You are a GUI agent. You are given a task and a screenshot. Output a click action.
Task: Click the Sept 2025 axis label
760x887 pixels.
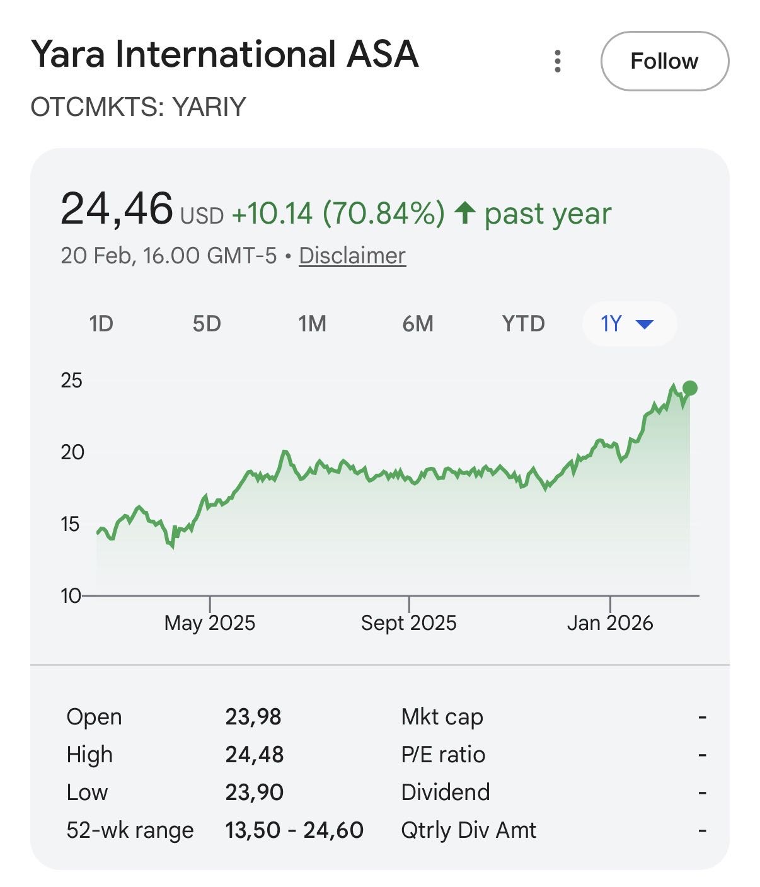click(408, 623)
